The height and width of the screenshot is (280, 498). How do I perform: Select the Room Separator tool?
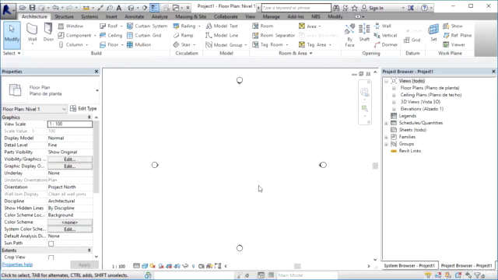pos(273,35)
